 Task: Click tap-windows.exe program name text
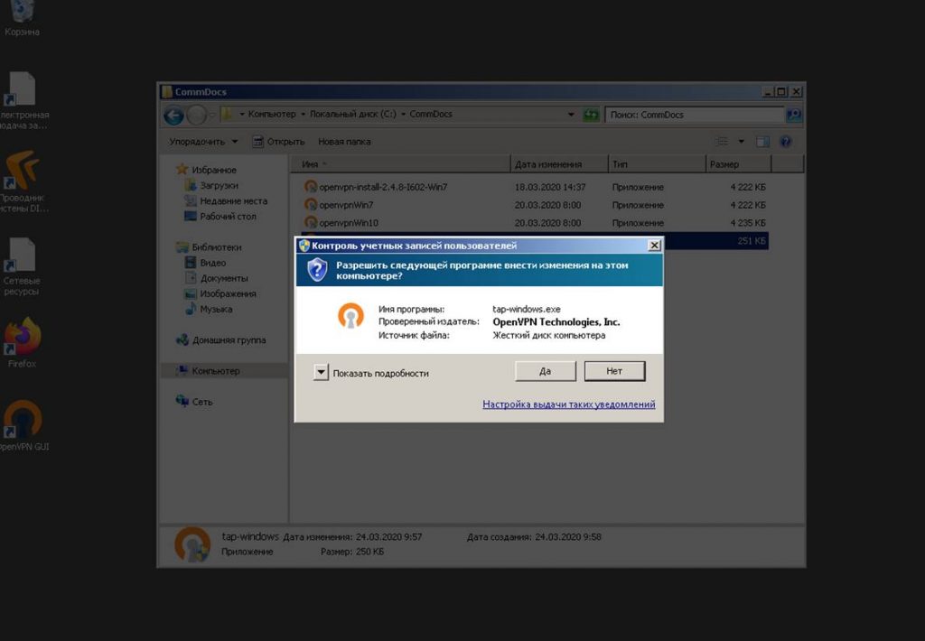(x=527, y=309)
